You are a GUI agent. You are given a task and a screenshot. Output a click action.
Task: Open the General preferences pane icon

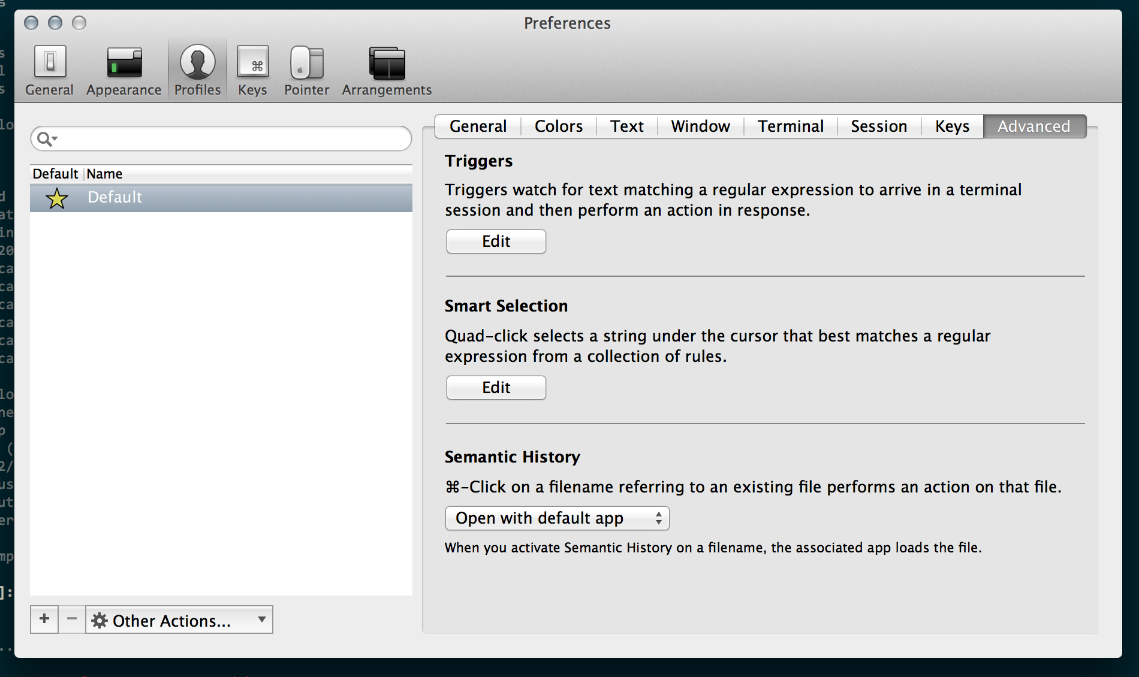click(x=50, y=62)
